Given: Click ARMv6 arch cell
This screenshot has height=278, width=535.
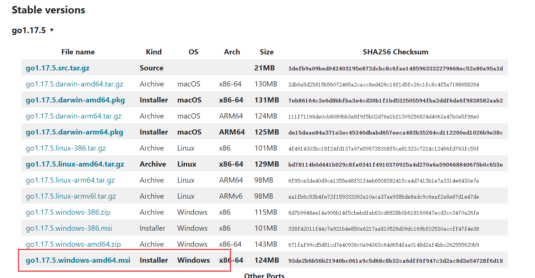Looking at the screenshot, I should click(231, 196).
